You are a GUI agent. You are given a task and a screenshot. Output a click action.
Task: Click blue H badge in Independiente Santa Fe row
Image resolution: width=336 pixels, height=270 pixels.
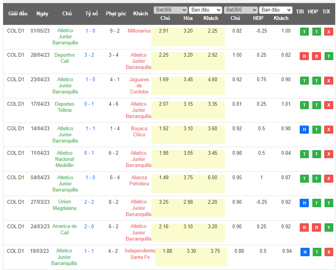coord(304,252)
